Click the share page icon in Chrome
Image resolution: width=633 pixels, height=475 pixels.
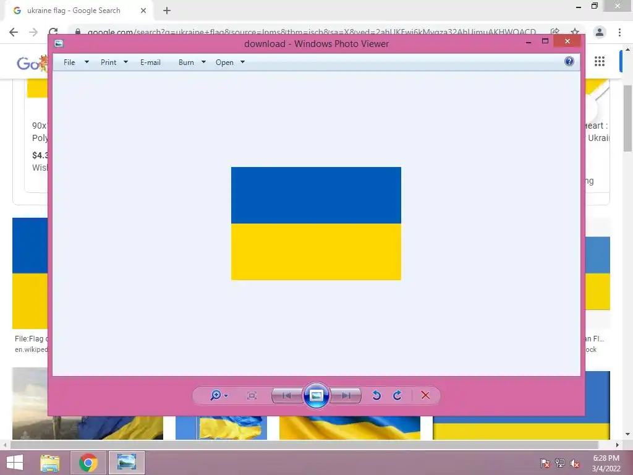coord(555,32)
